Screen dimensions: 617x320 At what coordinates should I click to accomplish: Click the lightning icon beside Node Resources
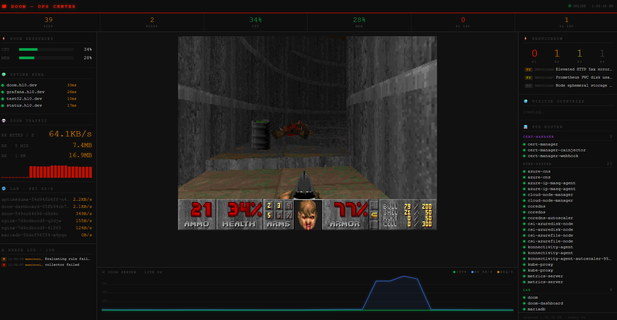click(4, 38)
